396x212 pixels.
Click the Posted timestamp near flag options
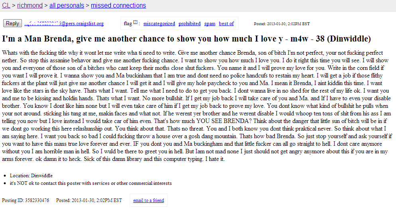tap(282, 24)
